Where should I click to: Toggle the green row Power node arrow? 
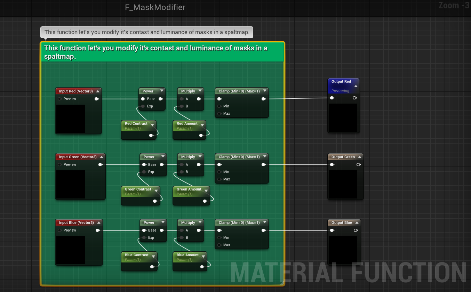(x=162, y=157)
